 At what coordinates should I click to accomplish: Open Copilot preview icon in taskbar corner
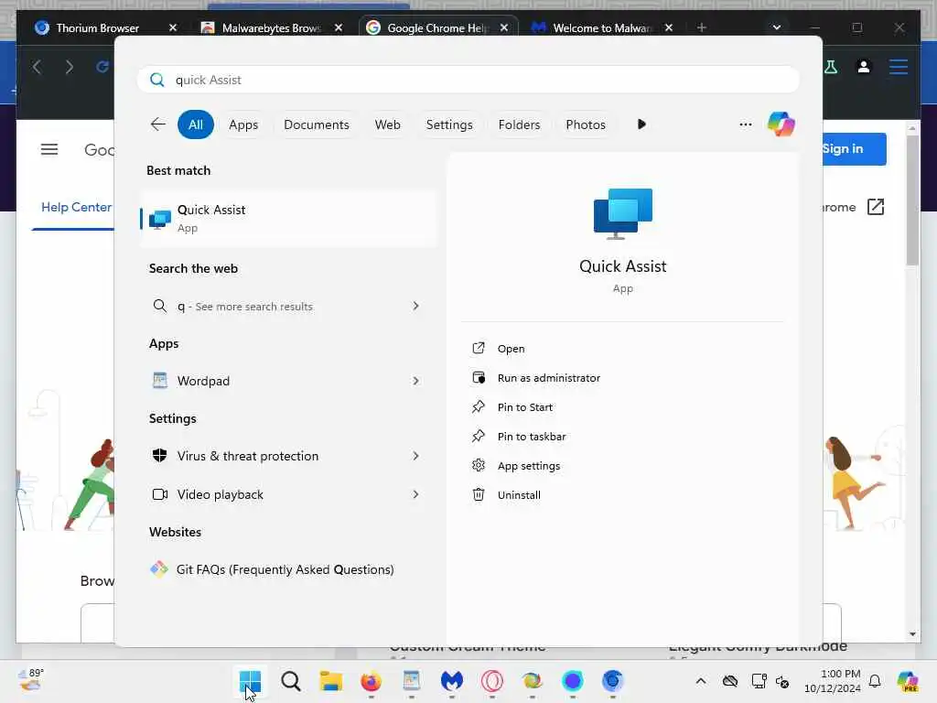click(x=908, y=681)
